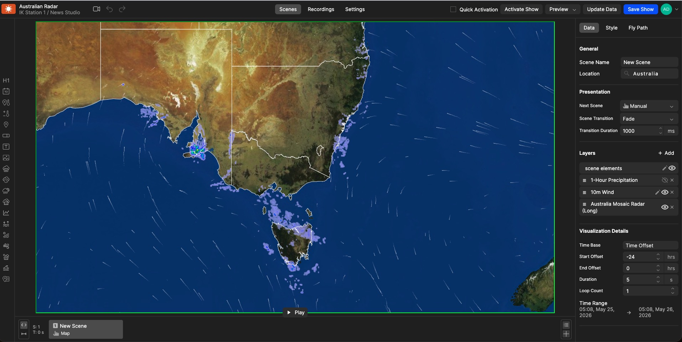Switch to the Style panel tab
The width and height of the screenshot is (682, 342).
[x=611, y=28]
